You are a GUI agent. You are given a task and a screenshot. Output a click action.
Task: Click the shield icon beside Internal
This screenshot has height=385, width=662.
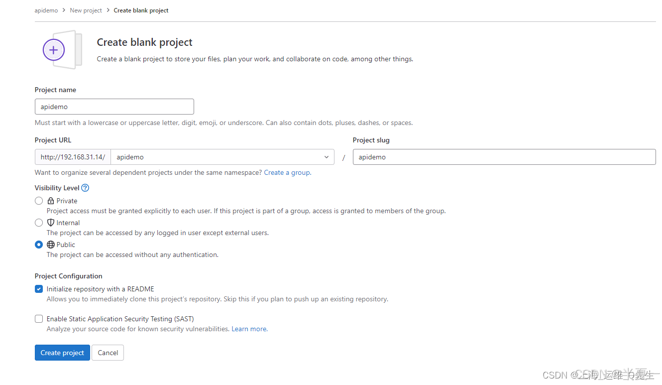coord(51,222)
